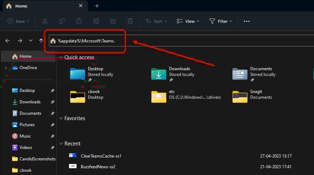Go back with the left arrow
Image resolution: width=314 pixels, height=175 pixels.
point(7,41)
